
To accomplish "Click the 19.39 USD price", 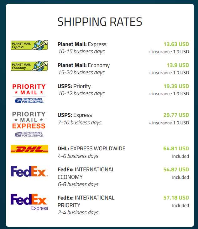I will pos(176,86).
